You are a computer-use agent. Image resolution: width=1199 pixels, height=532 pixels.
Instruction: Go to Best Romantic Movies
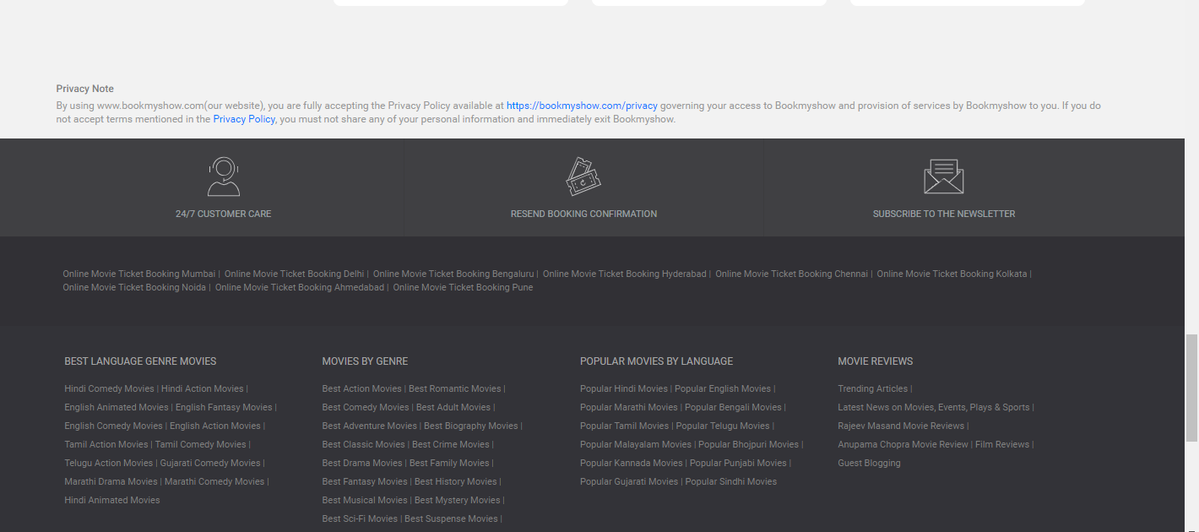coord(455,388)
